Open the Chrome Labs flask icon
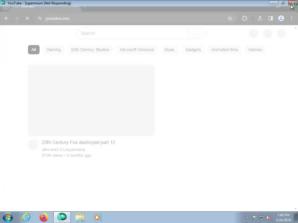Image resolution: width=298 pixels, height=223 pixels. (260, 18)
